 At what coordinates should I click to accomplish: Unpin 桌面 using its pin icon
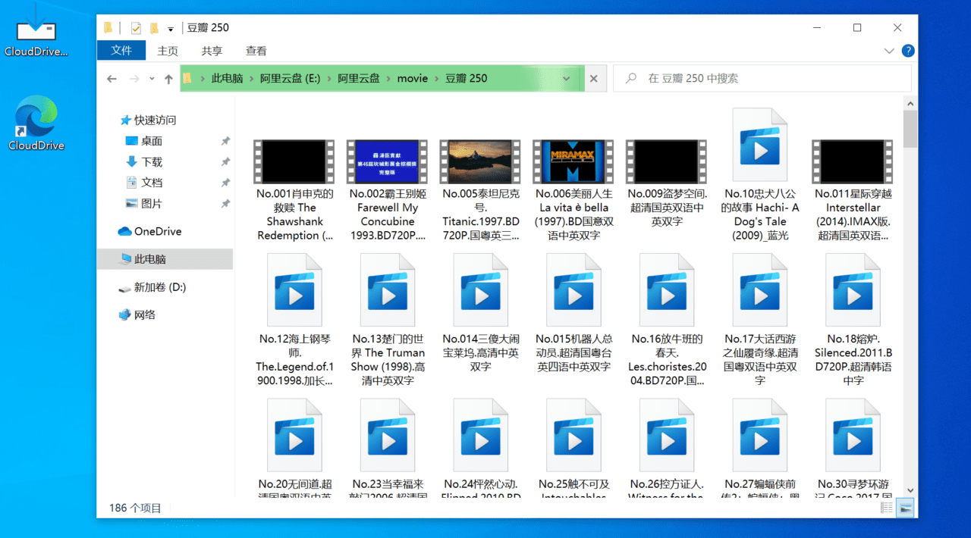225,141
